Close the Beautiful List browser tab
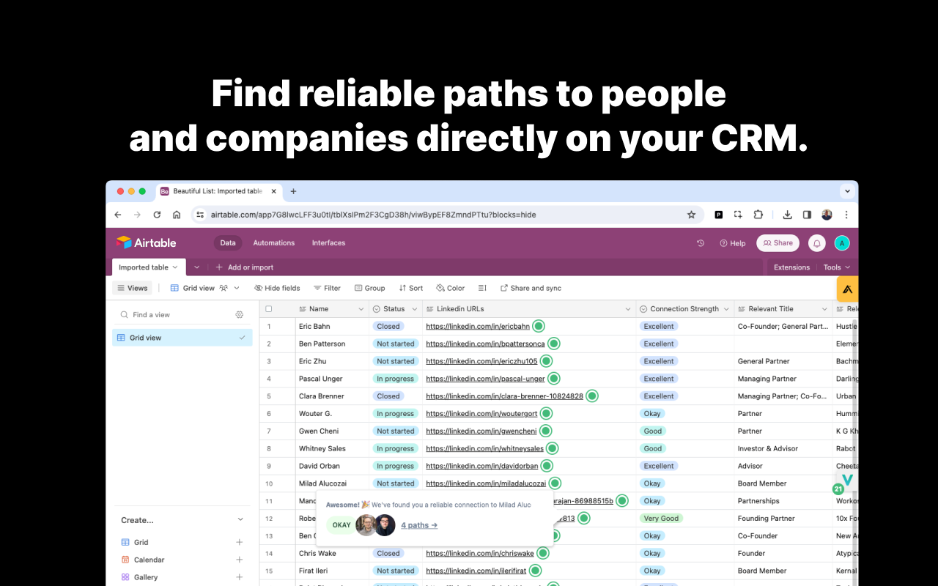Image resolution: width=938 pixels, height=586 pixels. (274, 191)
